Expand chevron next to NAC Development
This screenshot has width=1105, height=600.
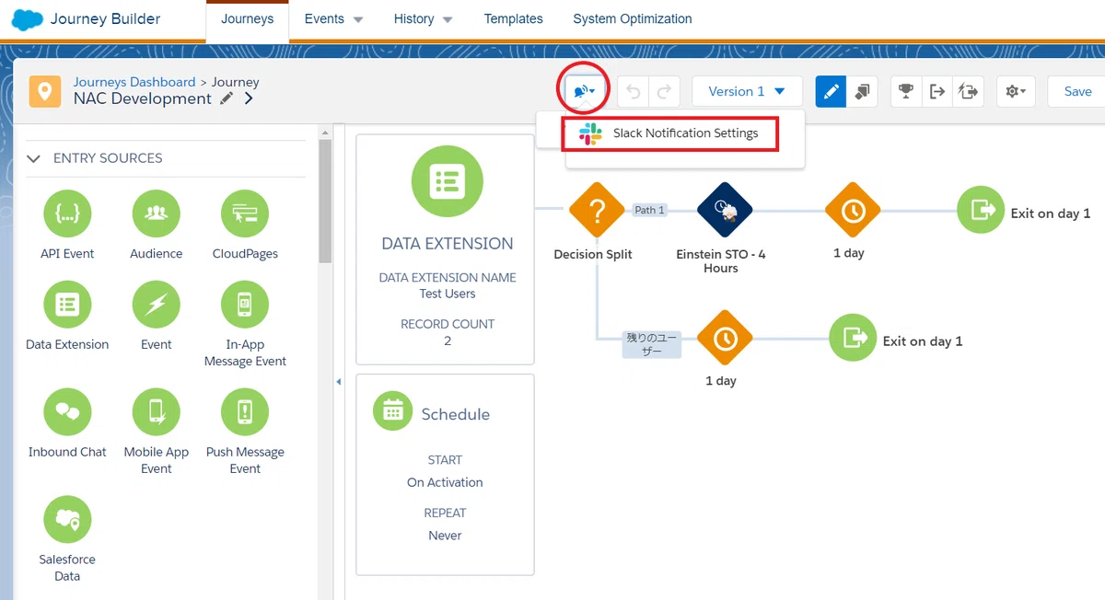click(250, 98)
